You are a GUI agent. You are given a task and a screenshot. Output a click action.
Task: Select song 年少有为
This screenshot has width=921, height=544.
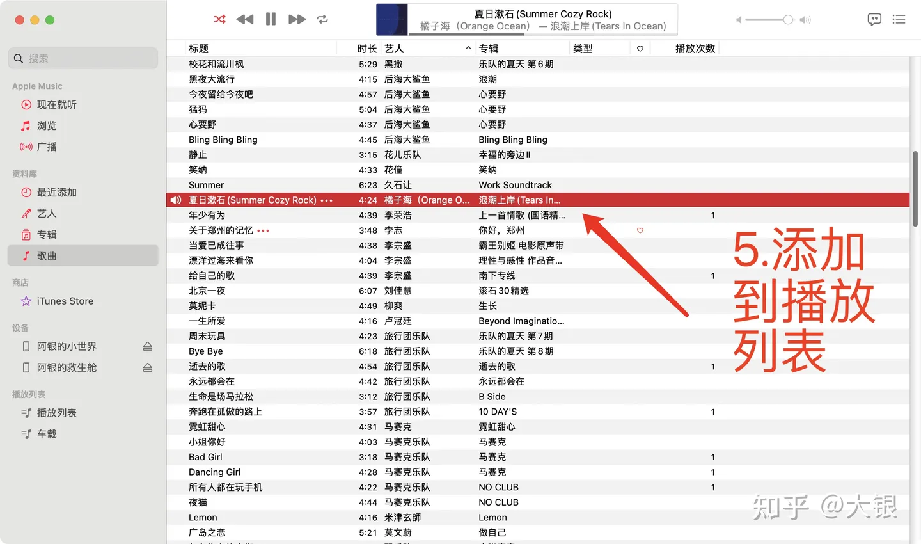[x=207, y=215]
